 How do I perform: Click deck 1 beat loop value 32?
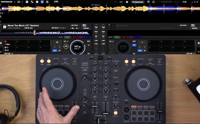(x=57, y=42)
